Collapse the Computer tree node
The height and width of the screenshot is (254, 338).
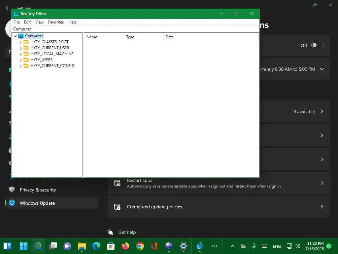coord(15,36)
